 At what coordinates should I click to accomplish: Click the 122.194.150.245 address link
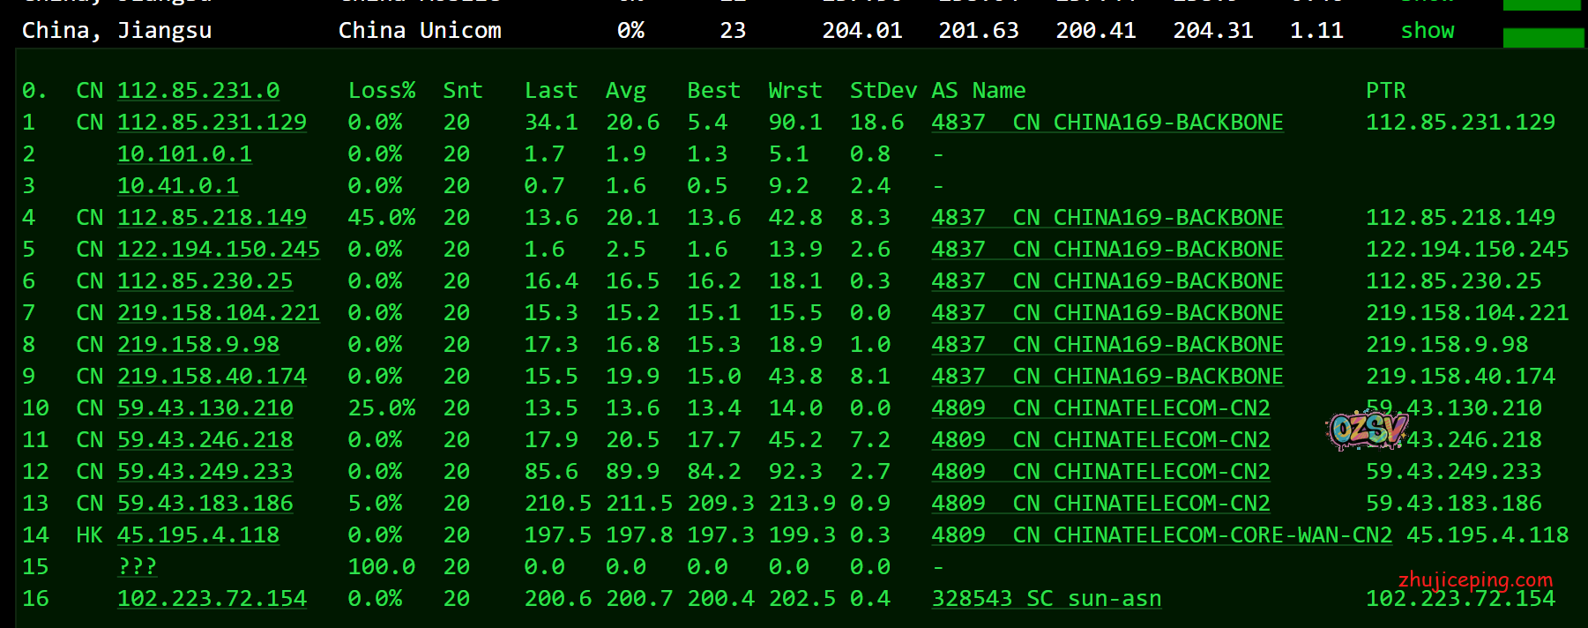[x=218, y=250]
